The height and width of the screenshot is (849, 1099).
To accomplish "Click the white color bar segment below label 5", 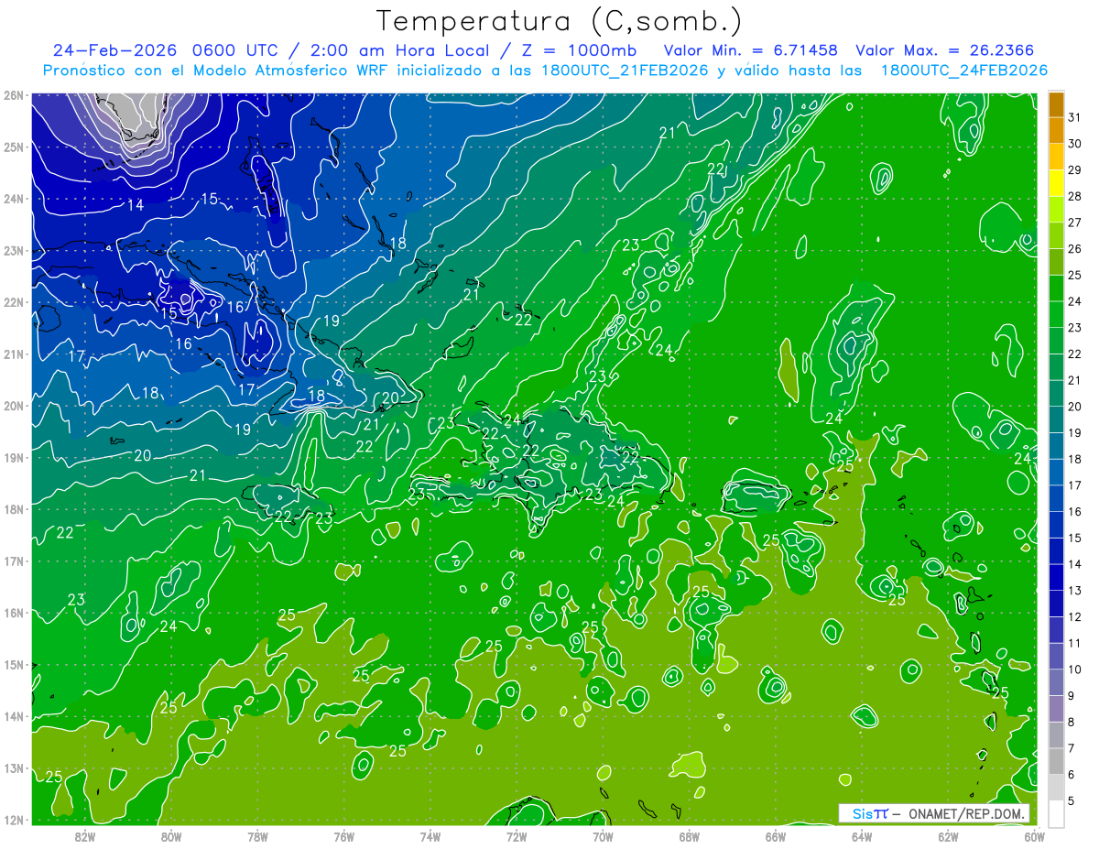I will coord(1056,812).
